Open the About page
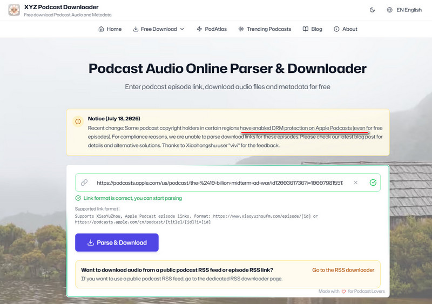Screen dimensions: 432x304 tap(346, 29)
